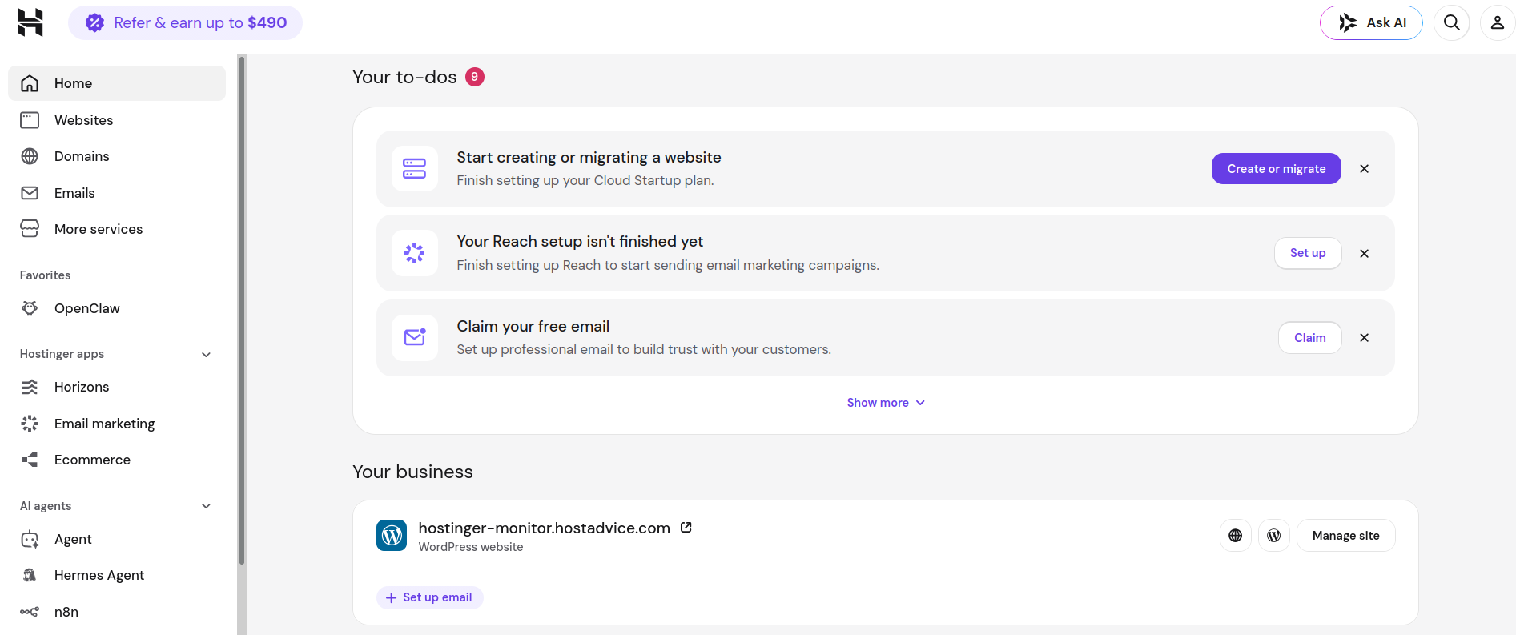
Task: Click Set up for Reach
Action: coord(1308,253)
